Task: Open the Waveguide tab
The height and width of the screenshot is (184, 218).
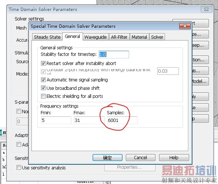Action: click(95, 37)
